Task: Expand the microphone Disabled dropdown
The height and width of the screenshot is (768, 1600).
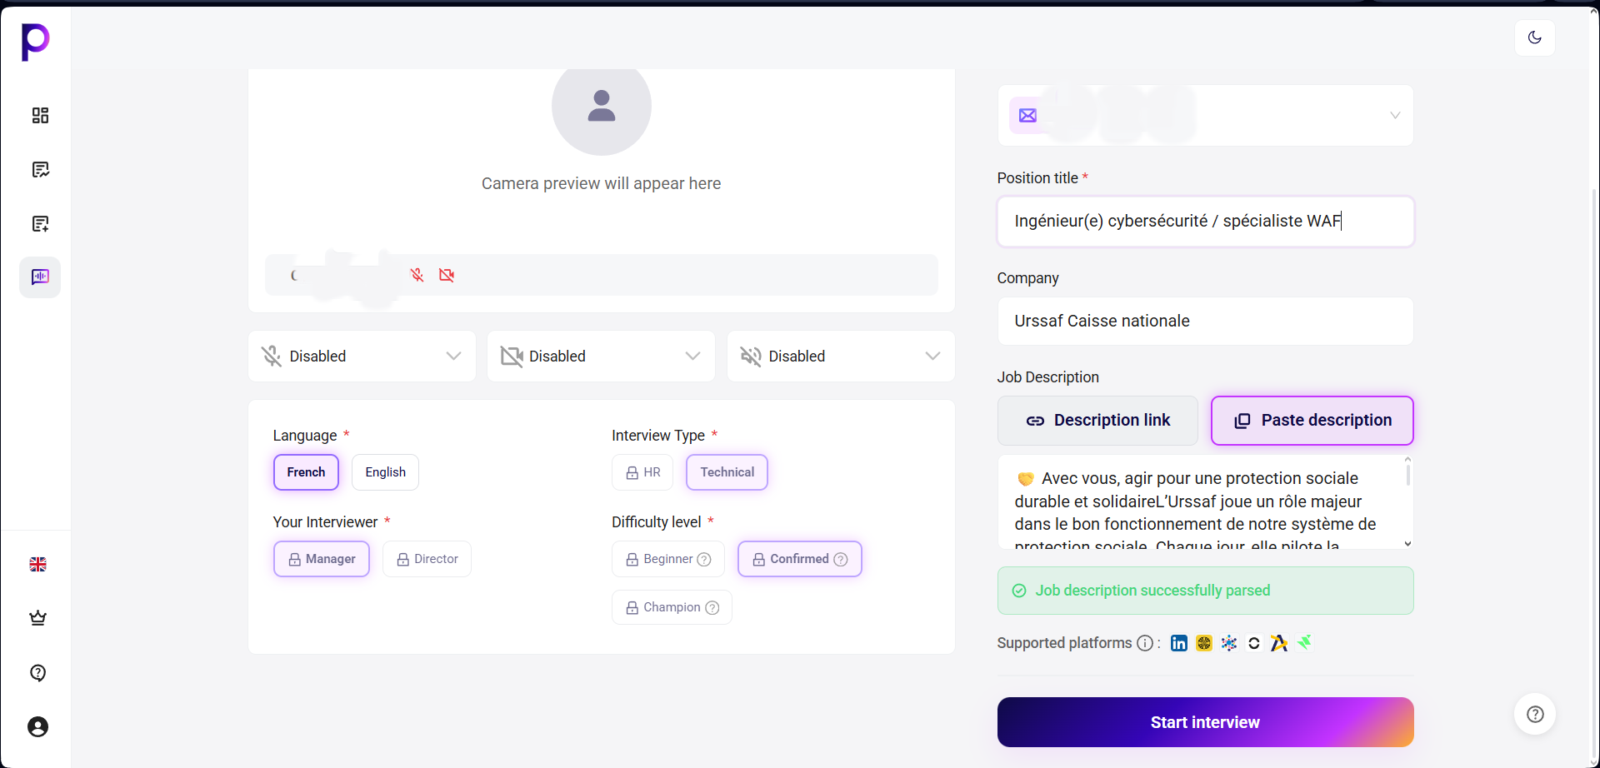Action: [362, 357]
